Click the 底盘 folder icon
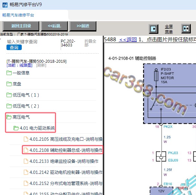Screen dimensions: 196x195 coord(9,84)
